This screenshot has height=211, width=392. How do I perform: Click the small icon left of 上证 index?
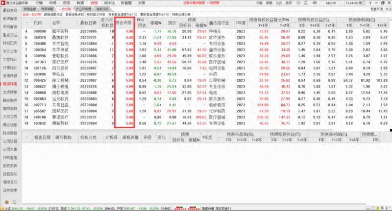[2, 208]
